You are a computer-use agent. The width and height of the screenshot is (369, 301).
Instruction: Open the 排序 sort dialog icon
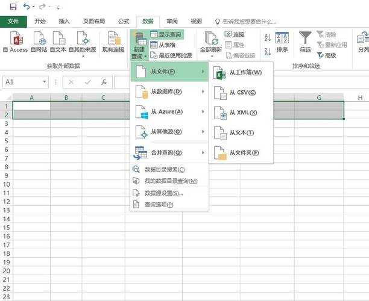(x=282, y=42)
